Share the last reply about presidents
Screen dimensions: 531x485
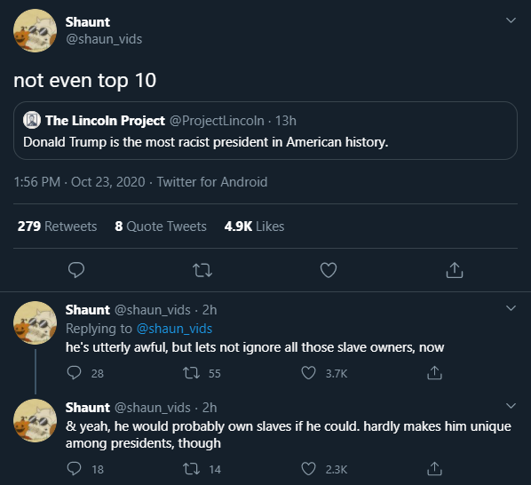(434, 469)
